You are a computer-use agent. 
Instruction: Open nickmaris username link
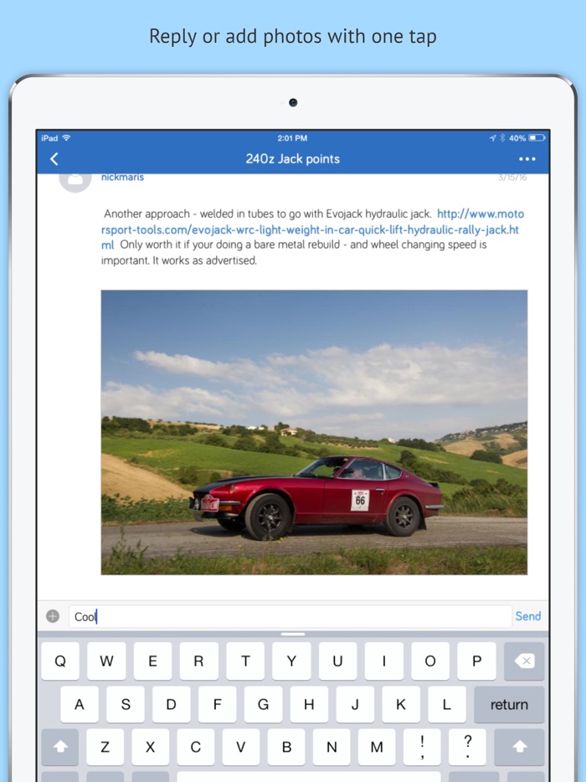point(122,177)
